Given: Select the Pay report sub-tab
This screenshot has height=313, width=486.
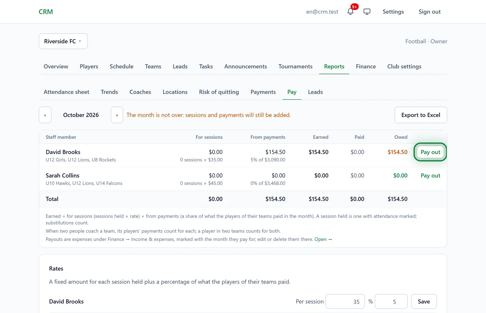Looking at the screenshot, I should click(292, 92).
